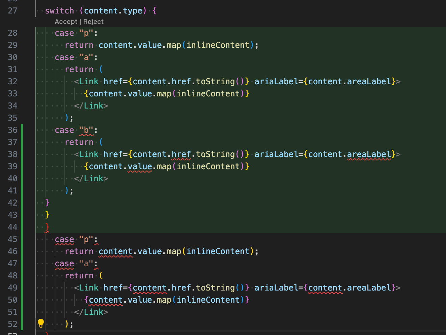Click toString on line 32

click(x=215, y=82)
